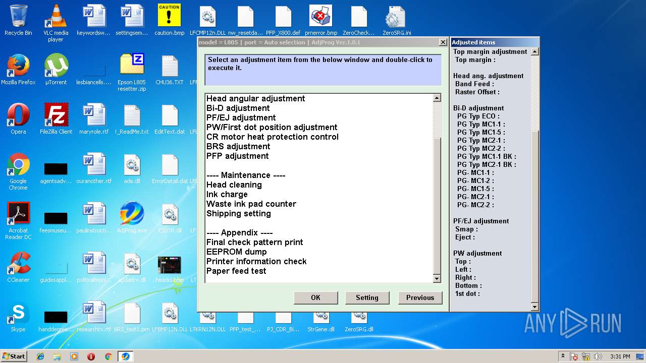
Task: Select Head cleaning maintenance item
Action: 234,185
